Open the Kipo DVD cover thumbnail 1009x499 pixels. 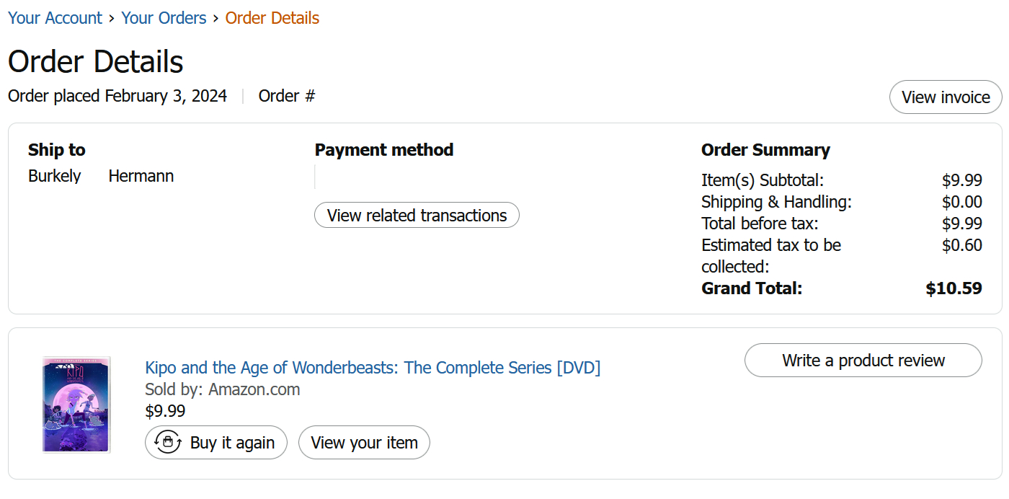click(x=76, y=405)
